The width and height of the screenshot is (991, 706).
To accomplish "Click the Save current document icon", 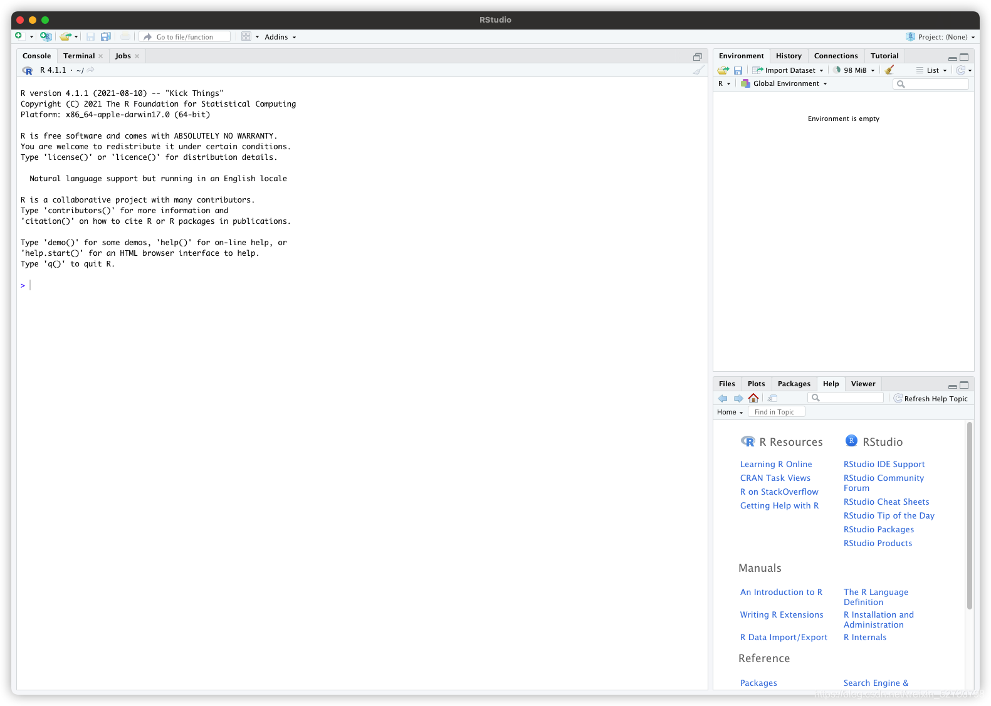I will tap(90, 37).
